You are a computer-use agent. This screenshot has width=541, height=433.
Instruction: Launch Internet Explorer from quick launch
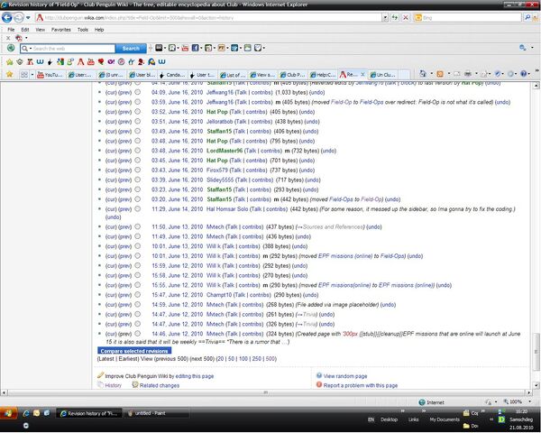[x=26, y=413]
